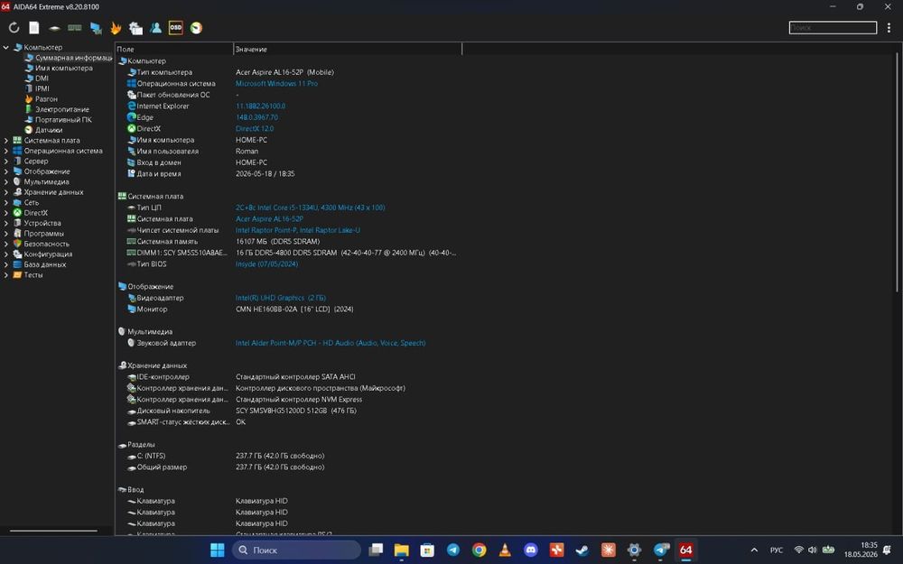Screen dimensions: 903x564
Task: Click the Refresh circular arrow toolbar icon
Action: click(14, 28)
